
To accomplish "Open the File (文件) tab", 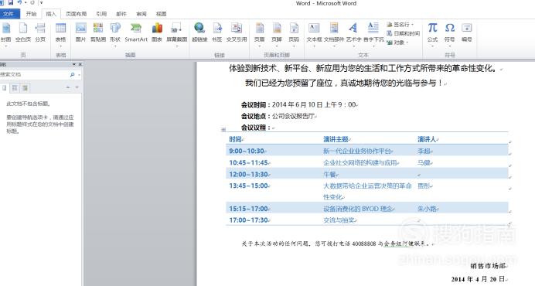I will [9, 14].
